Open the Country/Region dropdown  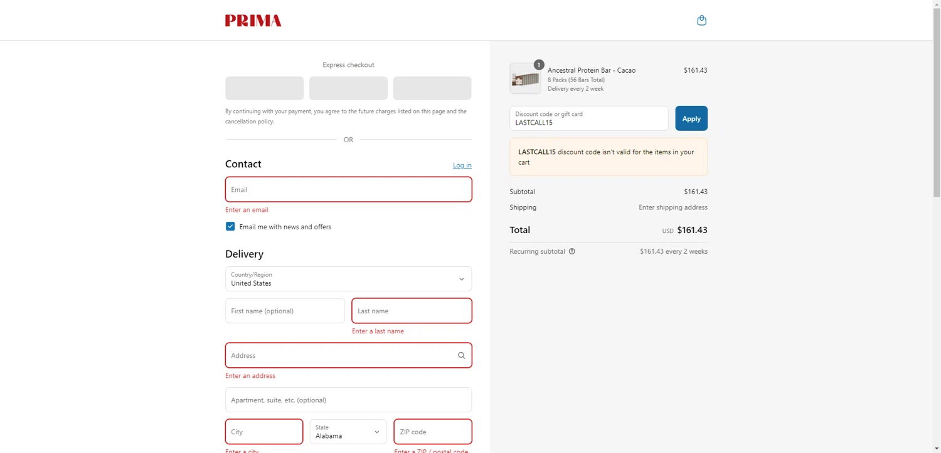coord(348,279)
